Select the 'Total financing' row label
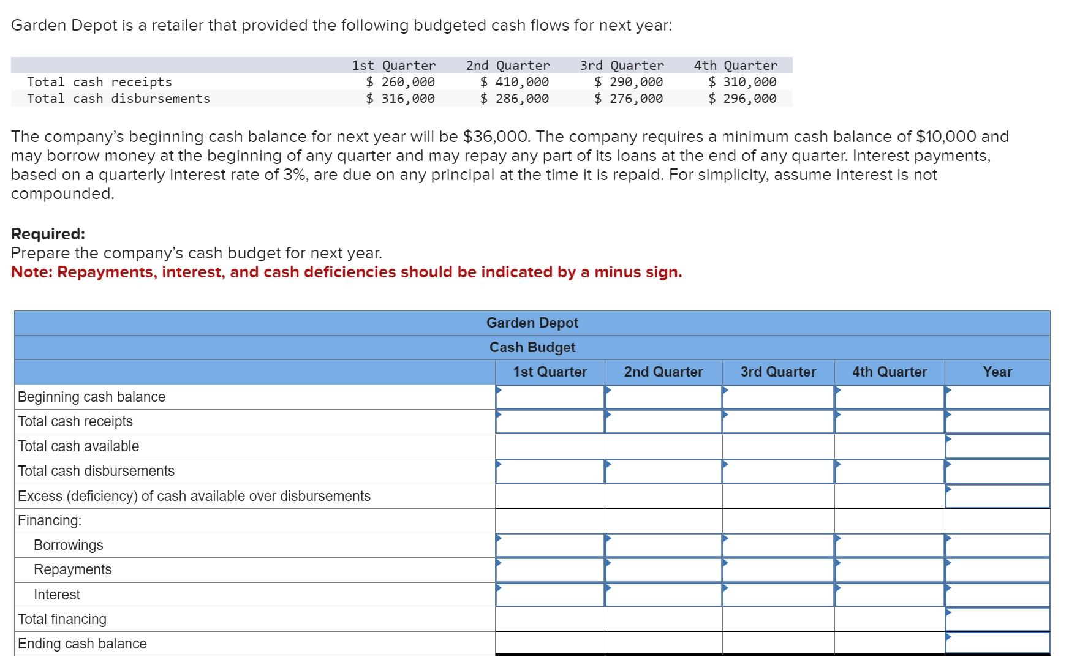 [x=62, y=619]
